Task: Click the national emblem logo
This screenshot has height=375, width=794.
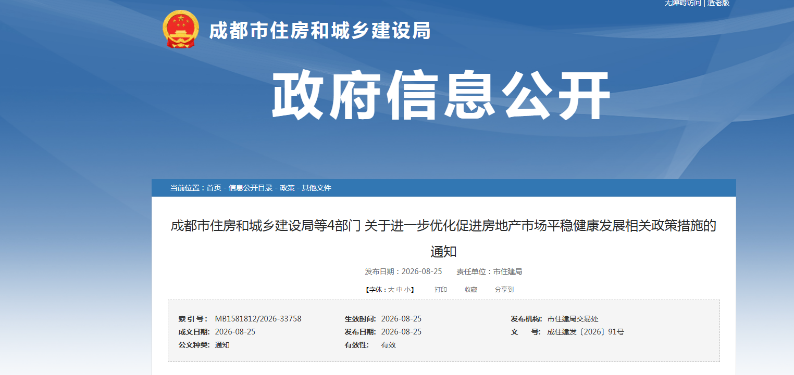Action: point(180,29)
